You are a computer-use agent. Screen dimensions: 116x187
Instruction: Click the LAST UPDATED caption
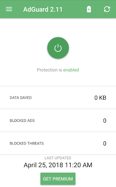pos(58,158)
